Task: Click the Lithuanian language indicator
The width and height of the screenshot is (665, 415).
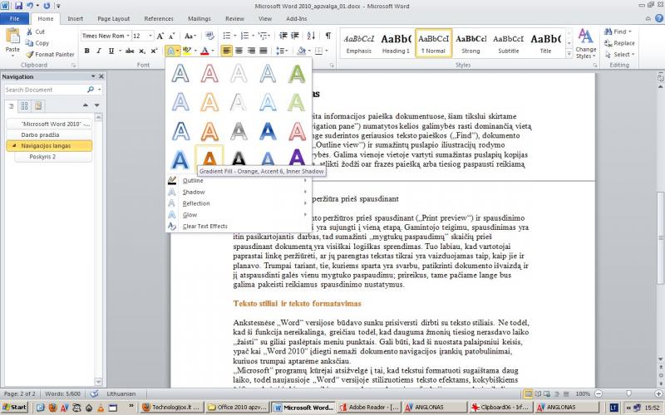Action: (x=121, y=393)
